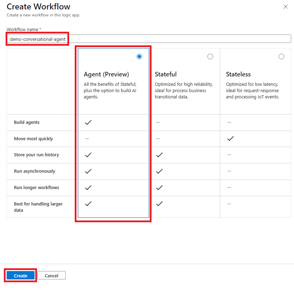Click the Agent checkmark in Store your run history row
The image size is (294, 292).
pyautogui.click(x=88, y=155)
